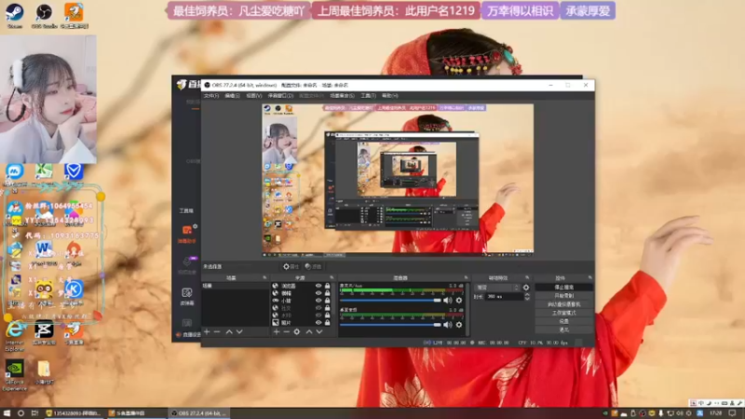745x419 pixels.
Task: Open the Word desktop shortcut
Action: (x=44, y=250)
